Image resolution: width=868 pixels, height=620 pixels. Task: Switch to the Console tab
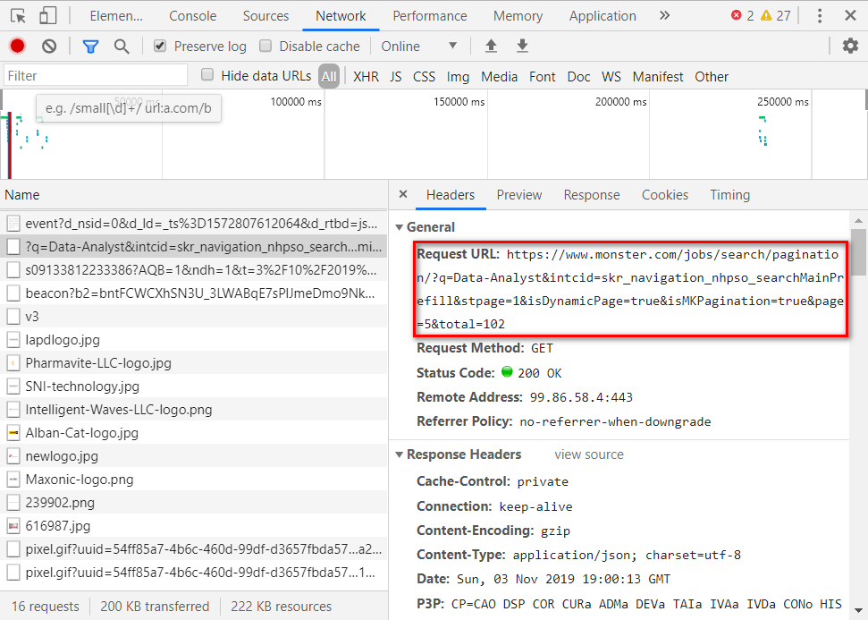point(193,16)
